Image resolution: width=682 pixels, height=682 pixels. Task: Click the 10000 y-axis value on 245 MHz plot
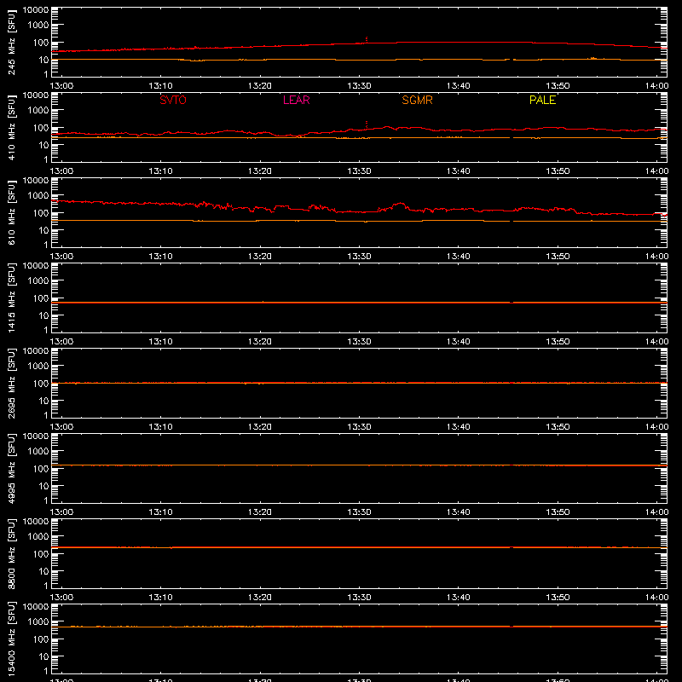pos(36,10)
